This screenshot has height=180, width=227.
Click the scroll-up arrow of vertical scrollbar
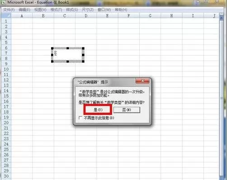[222, 18]
